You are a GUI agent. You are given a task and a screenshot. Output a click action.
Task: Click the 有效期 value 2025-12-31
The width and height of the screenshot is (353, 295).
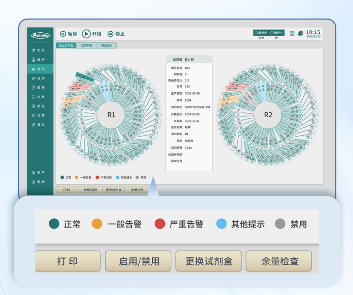tap(192, 121)
